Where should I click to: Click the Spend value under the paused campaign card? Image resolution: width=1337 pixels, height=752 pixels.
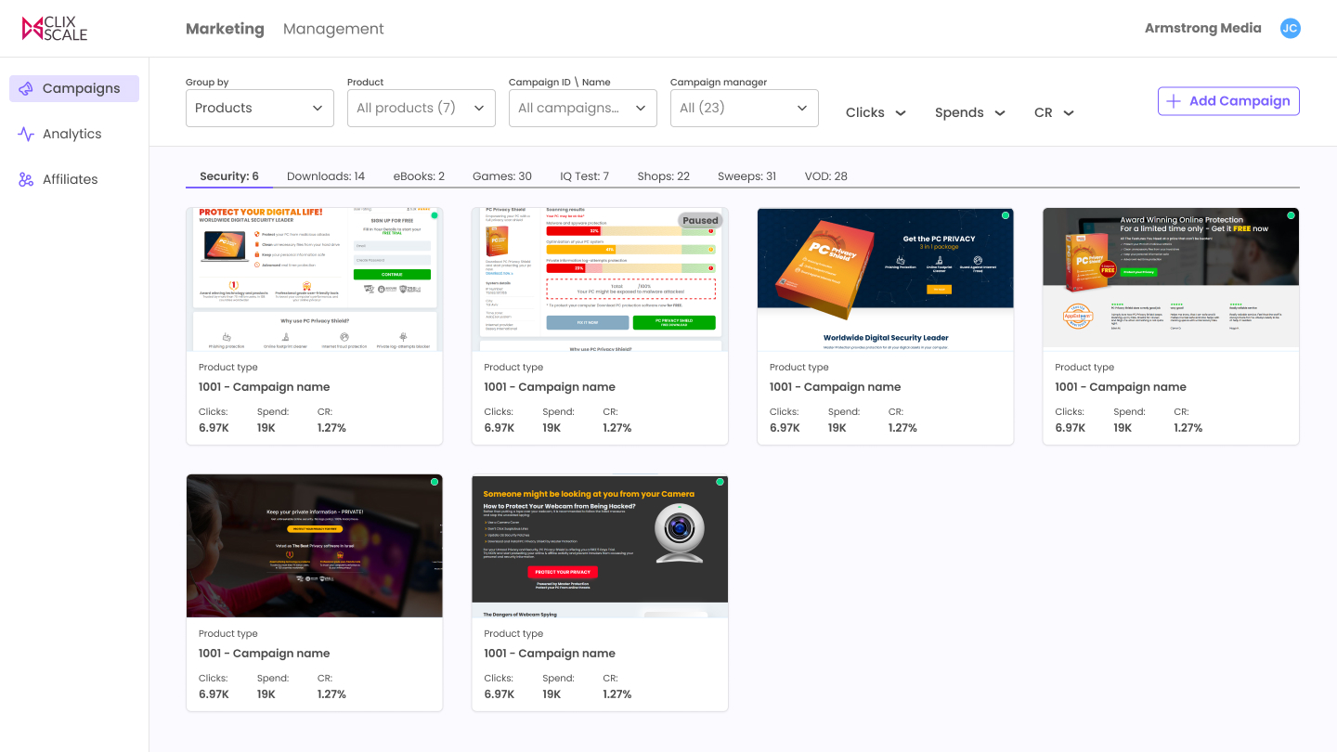click(552, 428)
